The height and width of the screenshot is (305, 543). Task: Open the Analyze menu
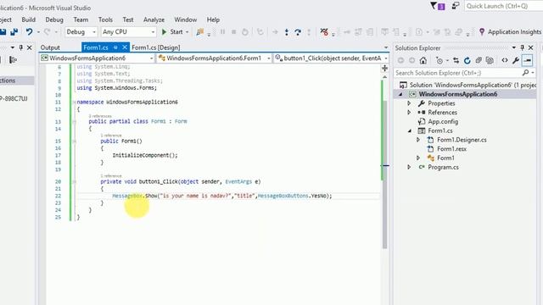coord(154,19)
